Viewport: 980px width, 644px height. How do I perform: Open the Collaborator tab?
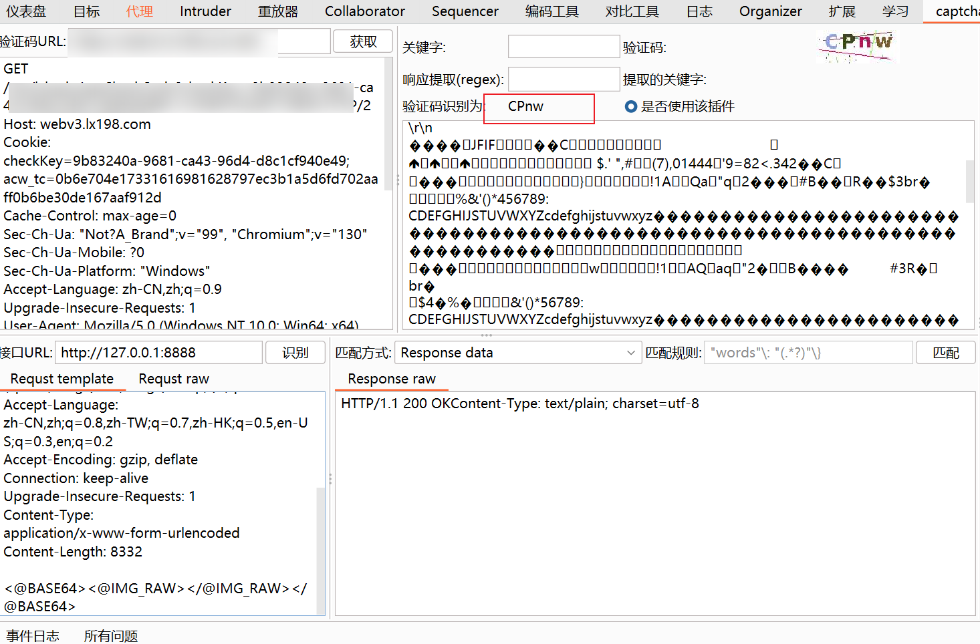point(364,11)
